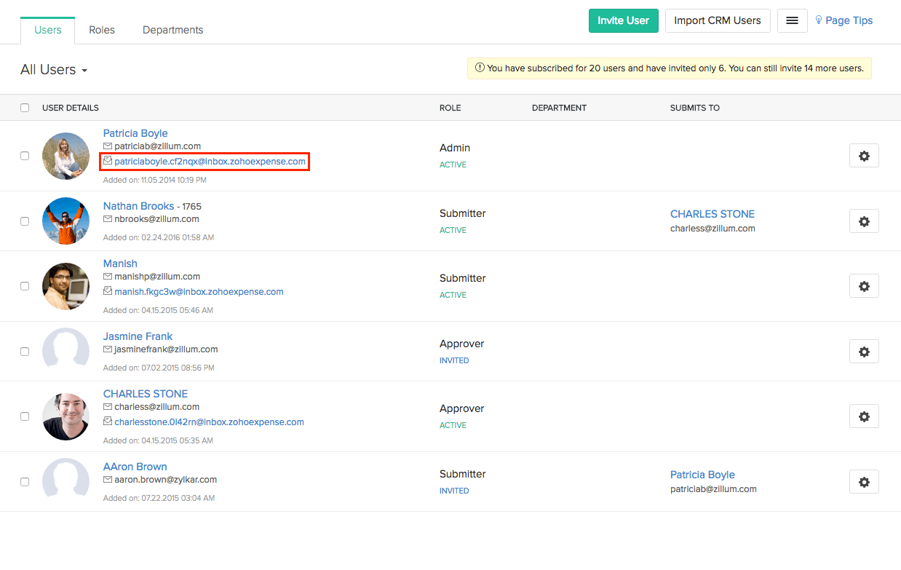Open settings gear on AAron Brown's row
The width and height of the screenshot is (901, 570).
coord(864,481)
